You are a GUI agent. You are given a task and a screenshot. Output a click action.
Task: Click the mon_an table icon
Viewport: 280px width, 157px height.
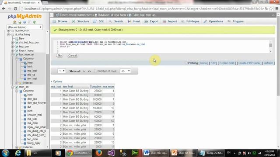(17, 87)
